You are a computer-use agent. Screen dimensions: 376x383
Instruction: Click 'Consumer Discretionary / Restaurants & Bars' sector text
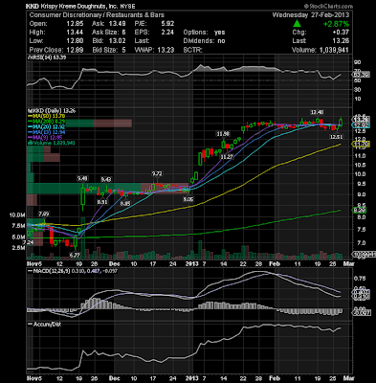click(97, 15)
